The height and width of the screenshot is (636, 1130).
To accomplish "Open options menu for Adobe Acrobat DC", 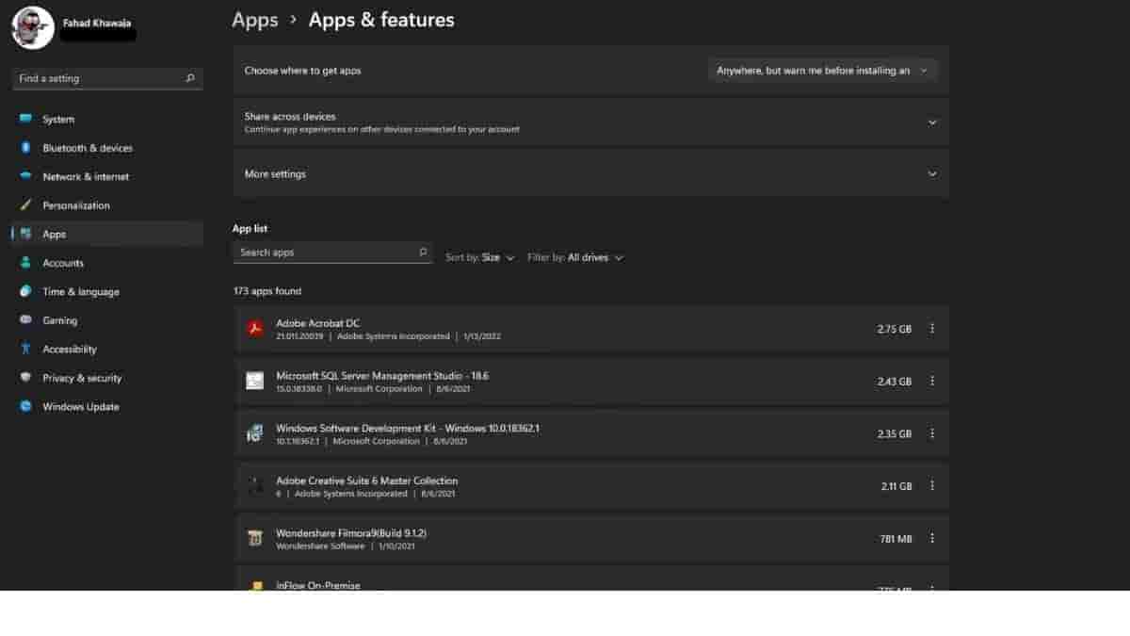I will pos(932,329).
